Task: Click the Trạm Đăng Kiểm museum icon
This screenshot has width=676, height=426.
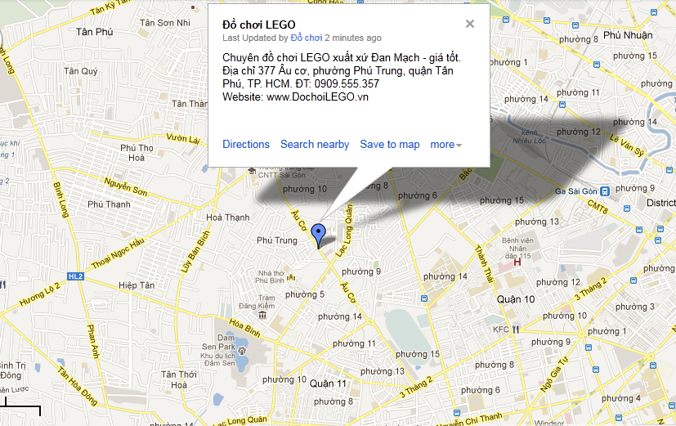Action: (262, 315)
